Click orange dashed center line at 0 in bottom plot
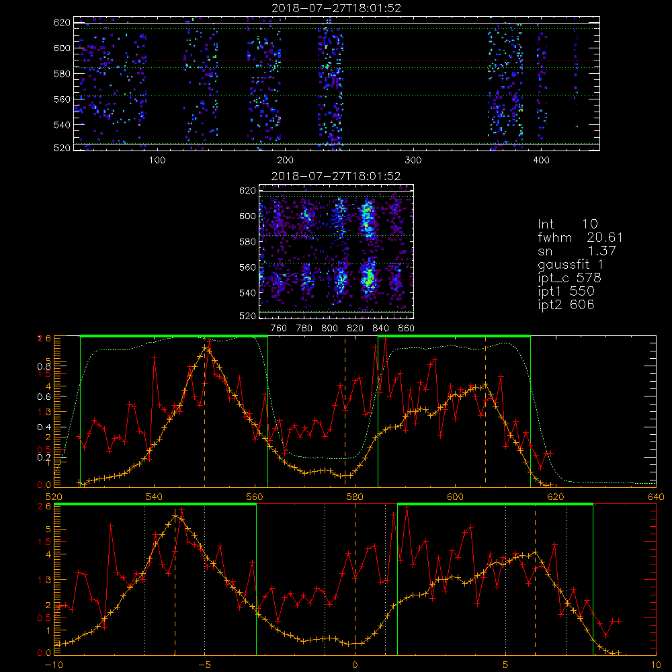The width and height of the screenshot is (672, 672). click(x=355, y=579)
